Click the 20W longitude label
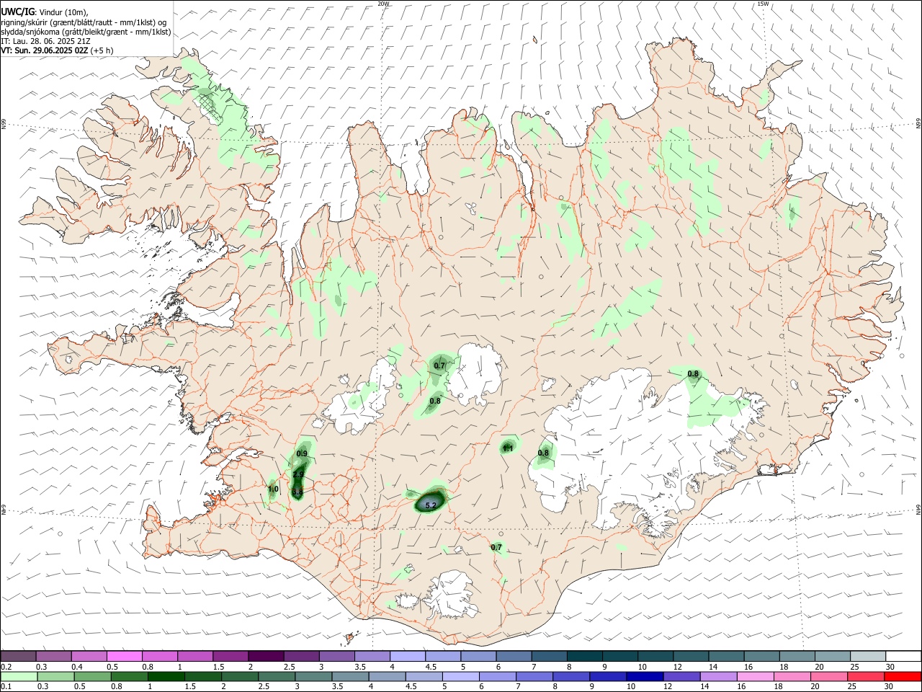This screenshot has width=922, height=692. (383, 4)
